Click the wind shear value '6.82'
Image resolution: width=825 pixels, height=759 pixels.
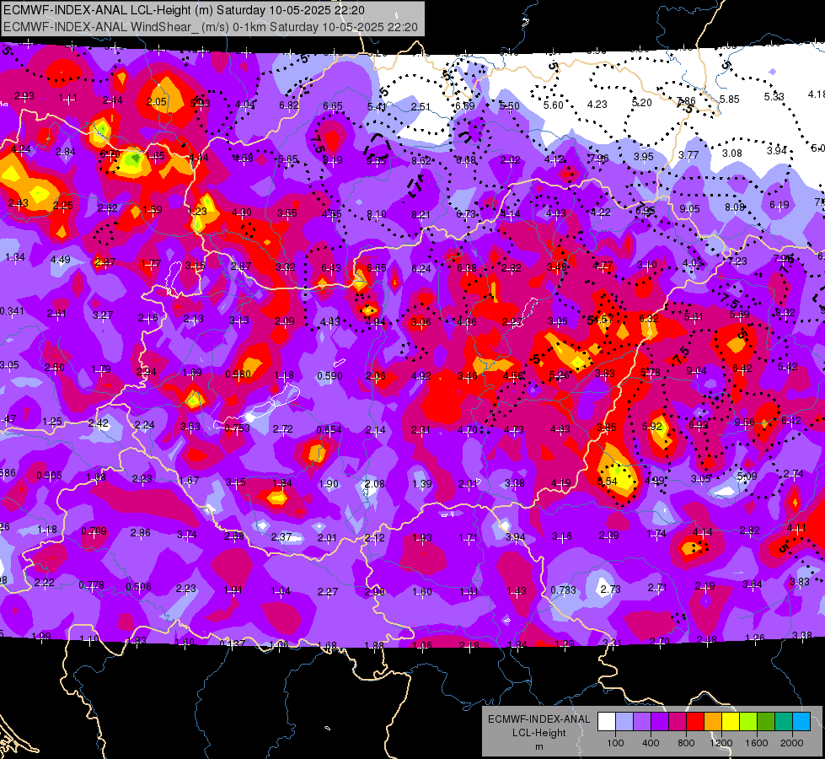click(x=289, y=105)
